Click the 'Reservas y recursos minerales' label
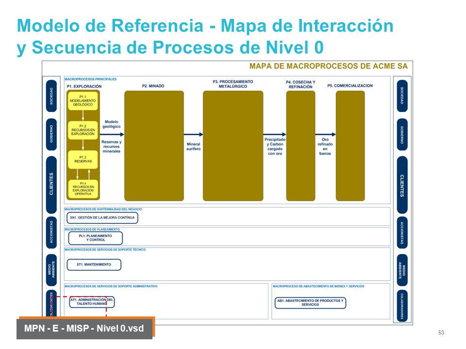Viewport: 466px width, 349px height. click(x=112, y=146)
